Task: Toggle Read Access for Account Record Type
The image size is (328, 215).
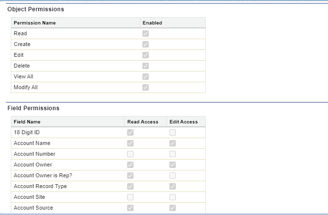Action: coord(130,186)
